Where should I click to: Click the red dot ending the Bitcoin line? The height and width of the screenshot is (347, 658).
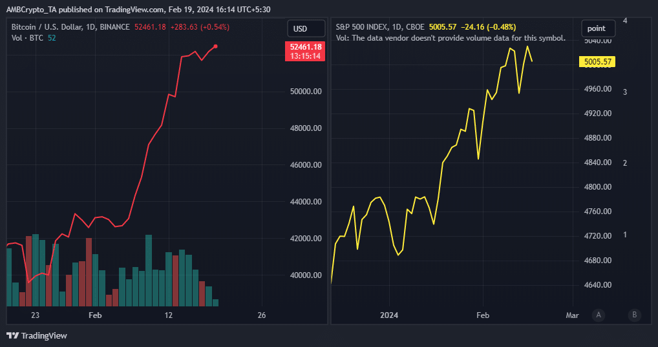(216, 46)
